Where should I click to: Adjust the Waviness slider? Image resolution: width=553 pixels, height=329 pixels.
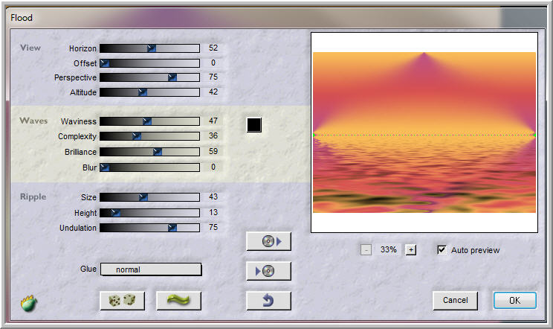[x=149, y=121]
